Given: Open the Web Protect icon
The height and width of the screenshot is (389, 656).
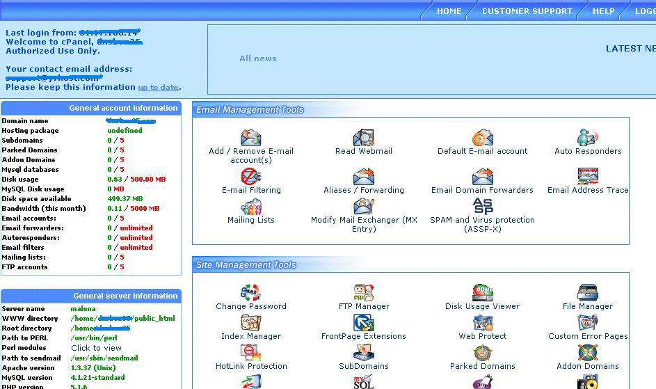Looking at the screenshot, I should coord(482,323).
